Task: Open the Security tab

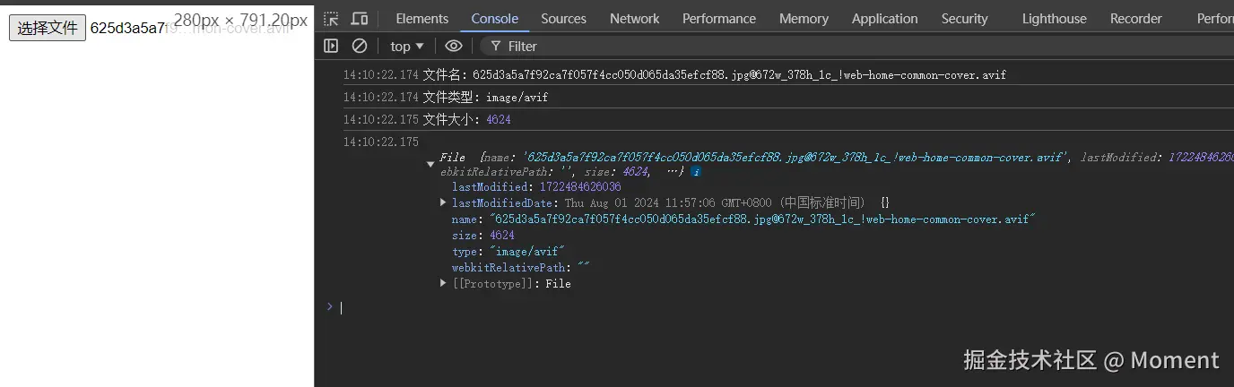Action: pyautogui.click(x=964, y=19)
